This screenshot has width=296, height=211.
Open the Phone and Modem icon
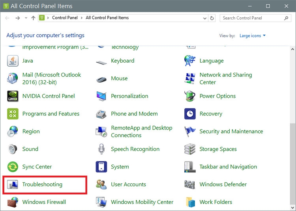[x=101, y=114]
